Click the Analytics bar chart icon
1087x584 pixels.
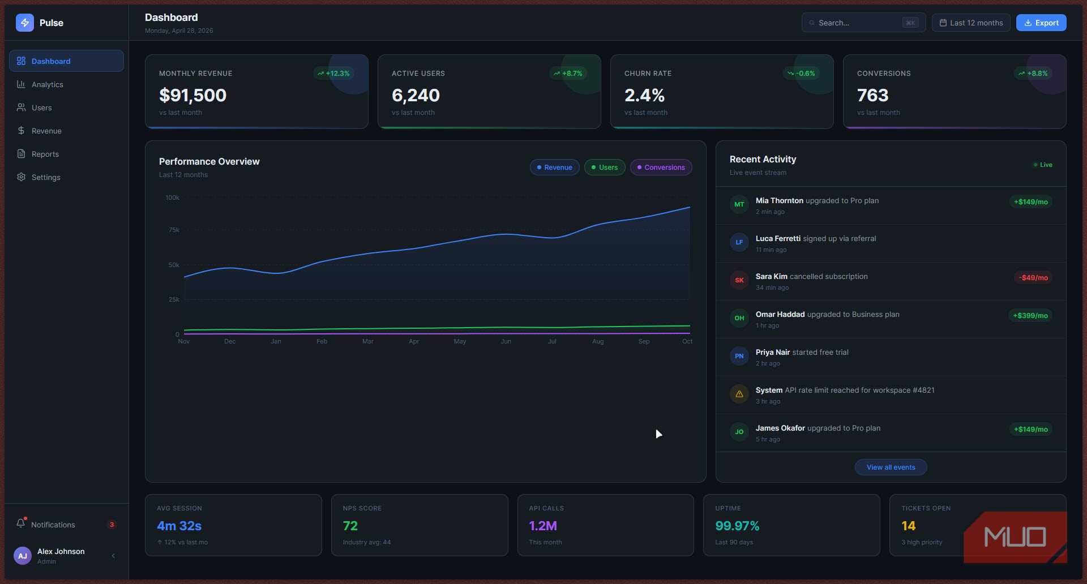(22, 84)
